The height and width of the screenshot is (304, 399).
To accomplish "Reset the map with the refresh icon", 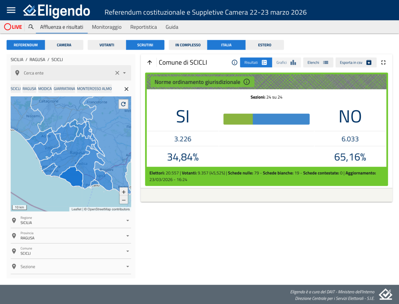I will coord(123,104).
